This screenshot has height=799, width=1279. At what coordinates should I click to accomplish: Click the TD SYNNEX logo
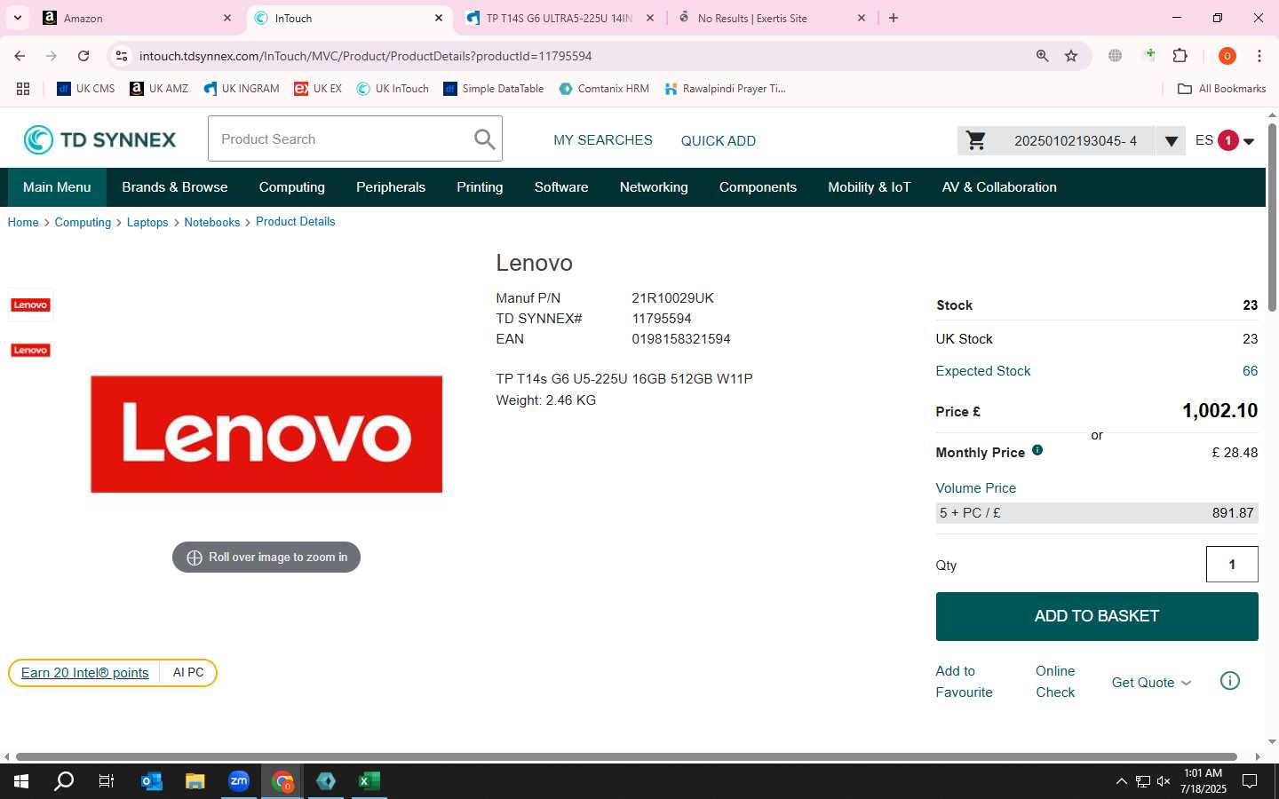99,139
